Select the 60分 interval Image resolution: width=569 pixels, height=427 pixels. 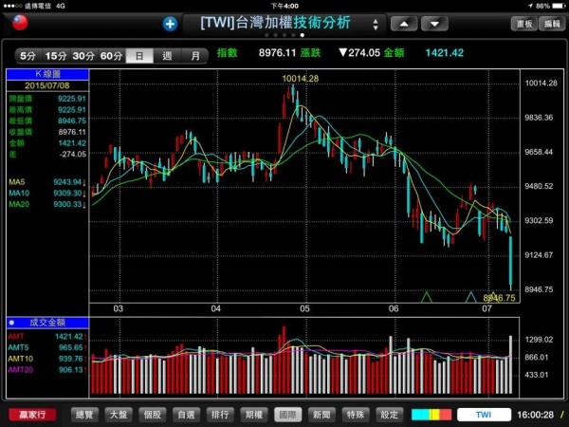tap(111, 56)
